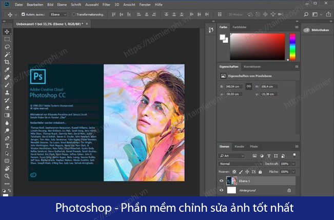The height and width of the screenshot is (220, 334).
Task: Toggle layer filter on/off switch
Action: [294, 155]
